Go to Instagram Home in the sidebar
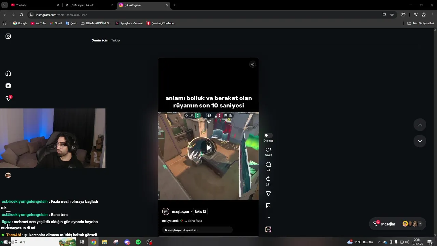The image size is (437, 246). [x=8, y=73]
